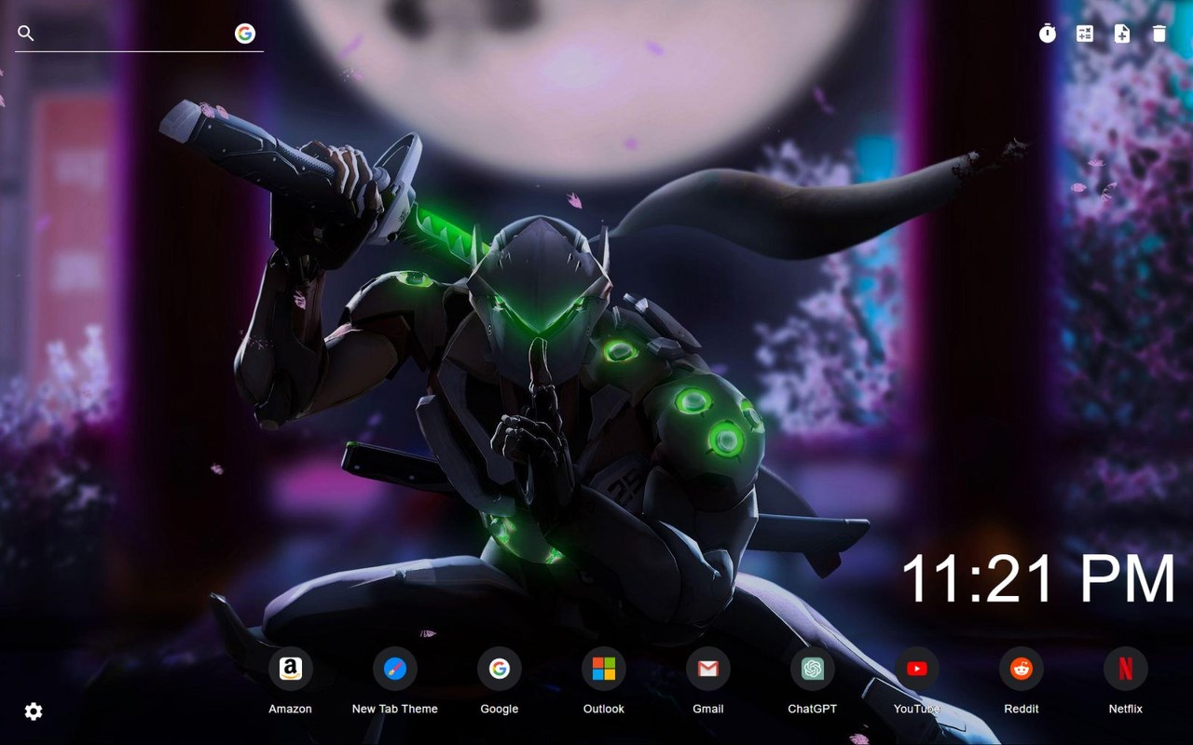The width and height of the screenshot is (1193, 745).
Task: Launch the Reddit shortcut icon
Action: pos(1021,668)
